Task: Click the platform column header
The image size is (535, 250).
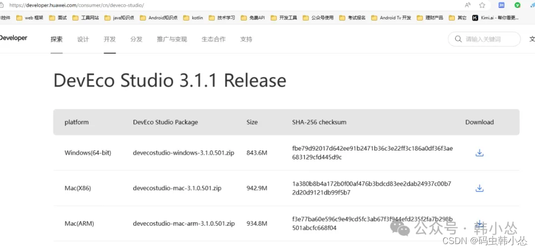Action: [x=76, y=122]
